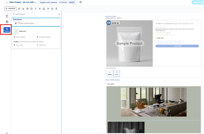Click Add Products link

(19, 14)
